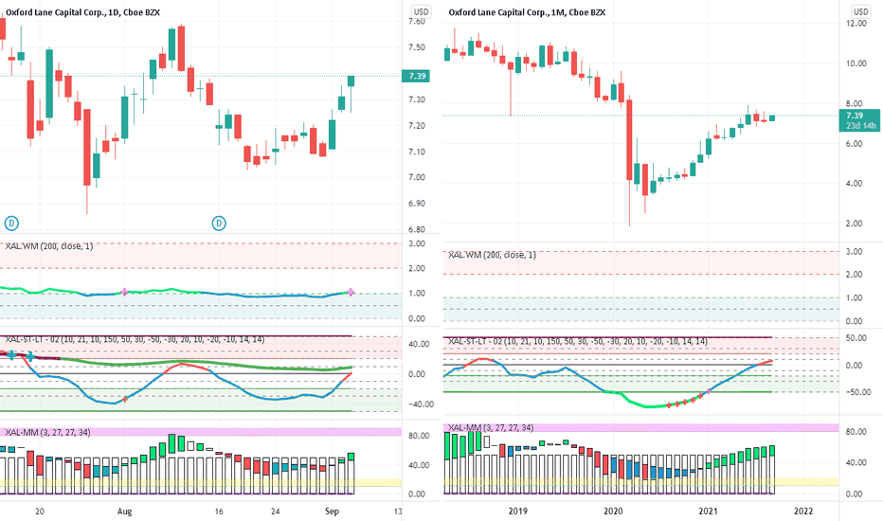The image size is (883, 521).
Task: Click the pink cross marker near Aug on XAL.WM
Action: tap(124, 292)
